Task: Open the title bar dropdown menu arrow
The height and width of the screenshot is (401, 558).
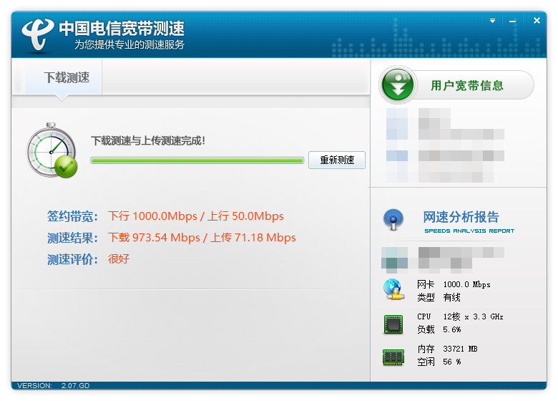Action: pyautogui.click(x=492, y=21)
